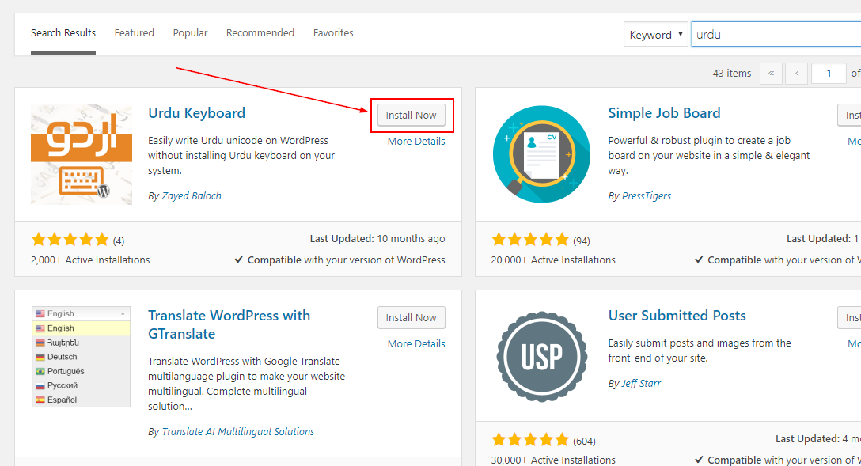This screenshot has height=466, width=861.
Task: Switch to the Featured tab
Action: coord(134,33)
